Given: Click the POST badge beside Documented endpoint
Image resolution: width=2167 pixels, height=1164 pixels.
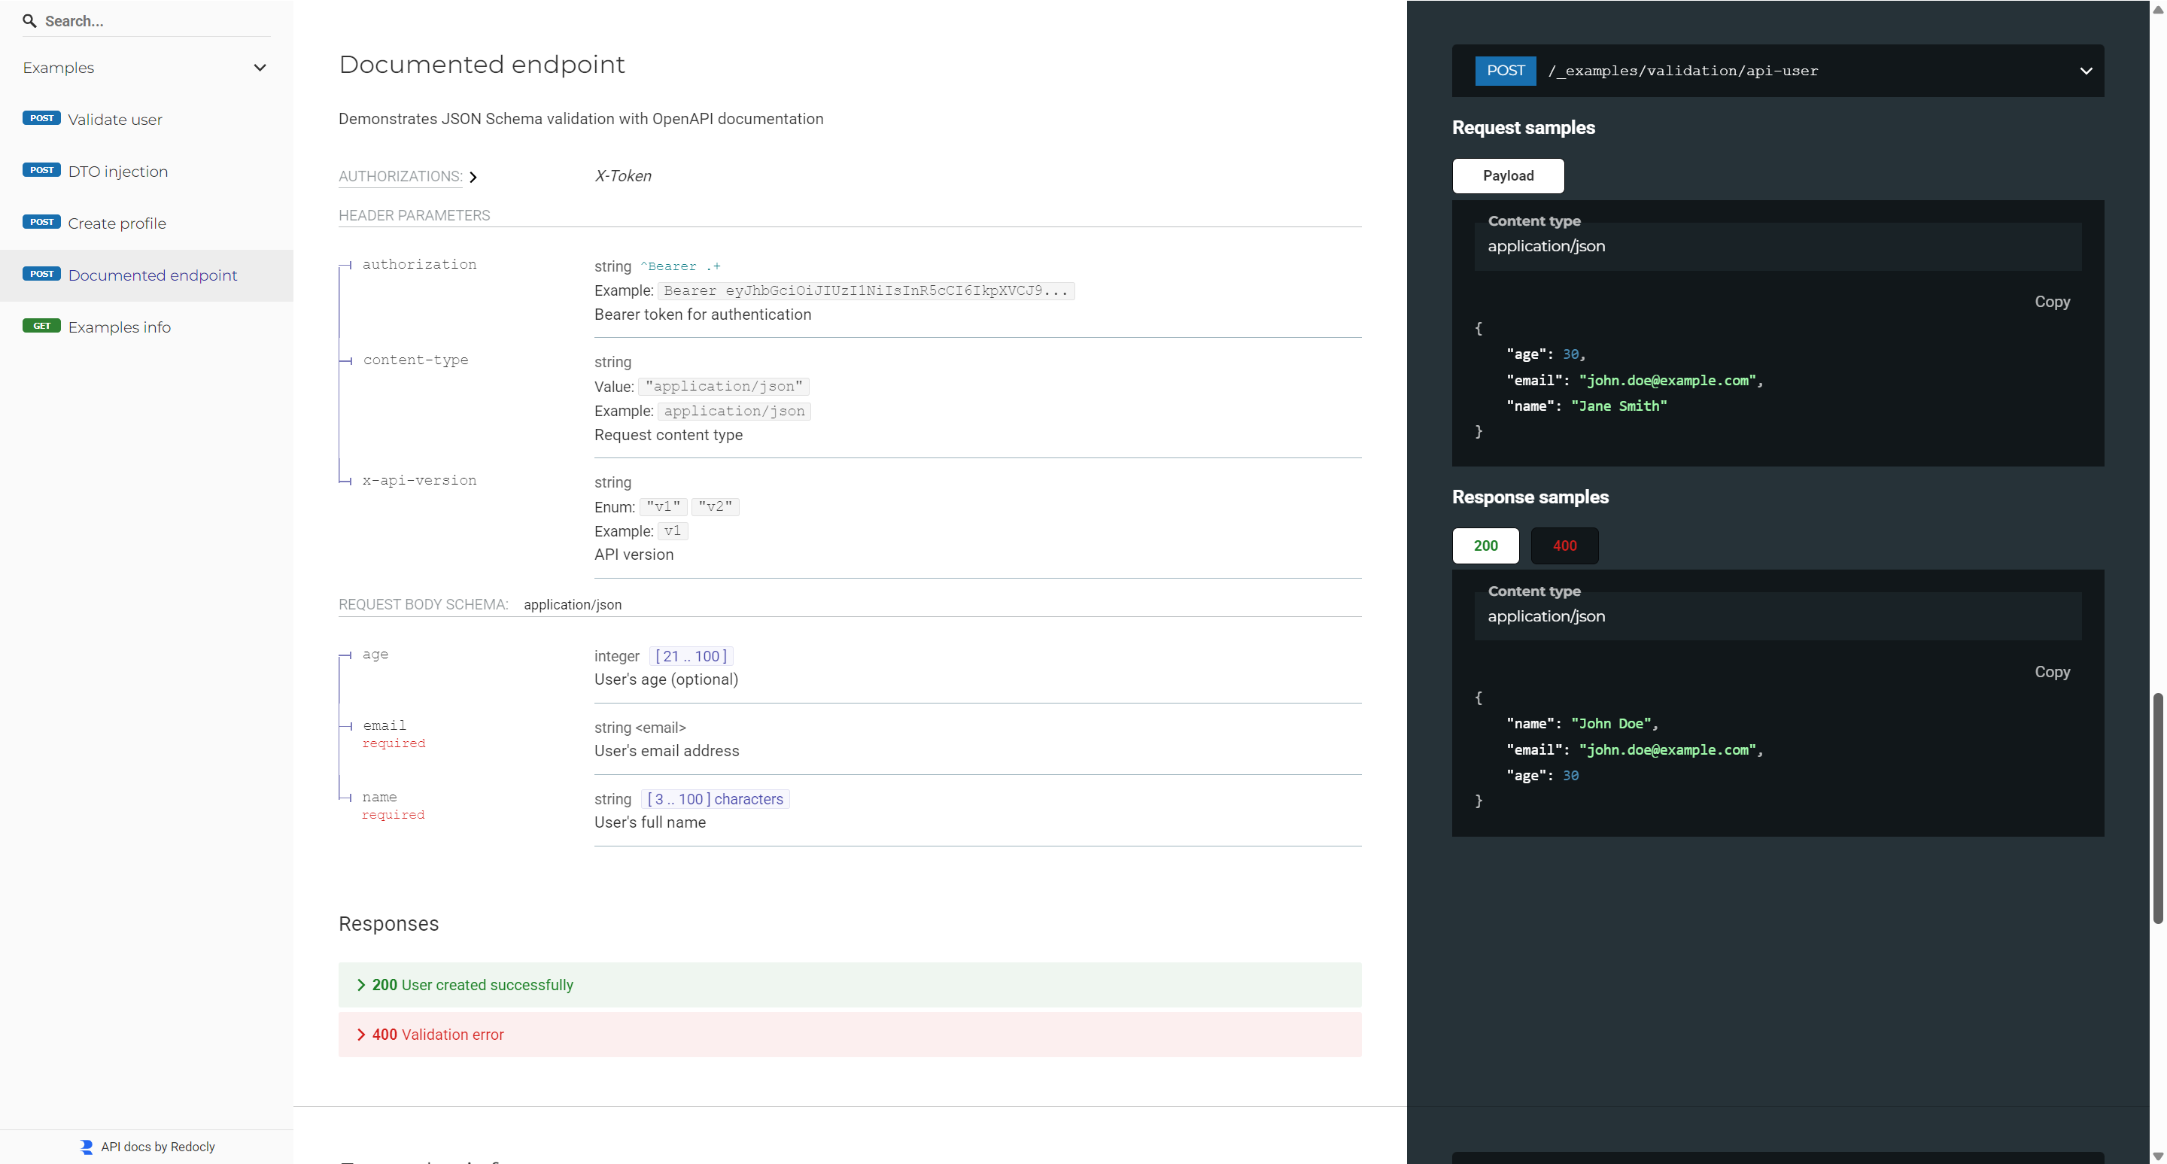Looking at the screenshot, I should click(41, 274).
